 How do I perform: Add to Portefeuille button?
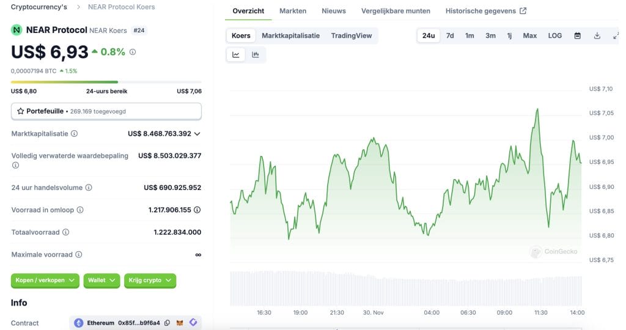point(106,111)
